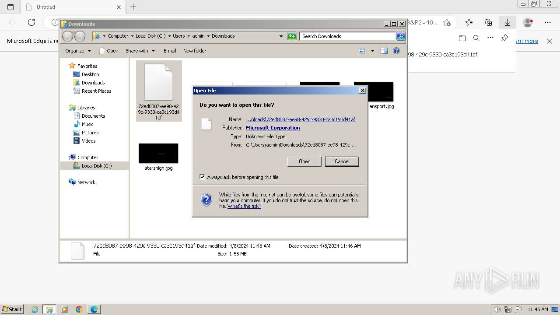Image resolution: width=560 pixels, height=315 pixels.
Task: Open more options in Edge downloads panel
Action: pos(490,38)
